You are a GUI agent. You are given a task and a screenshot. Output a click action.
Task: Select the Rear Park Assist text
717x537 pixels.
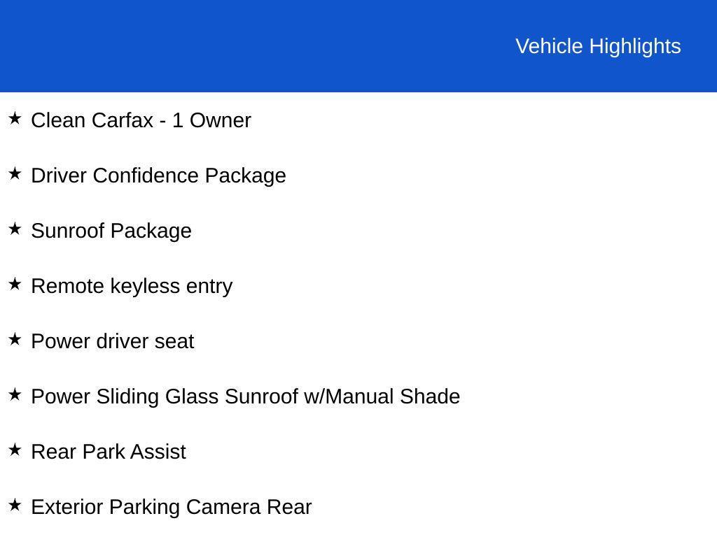click(109, 452)
